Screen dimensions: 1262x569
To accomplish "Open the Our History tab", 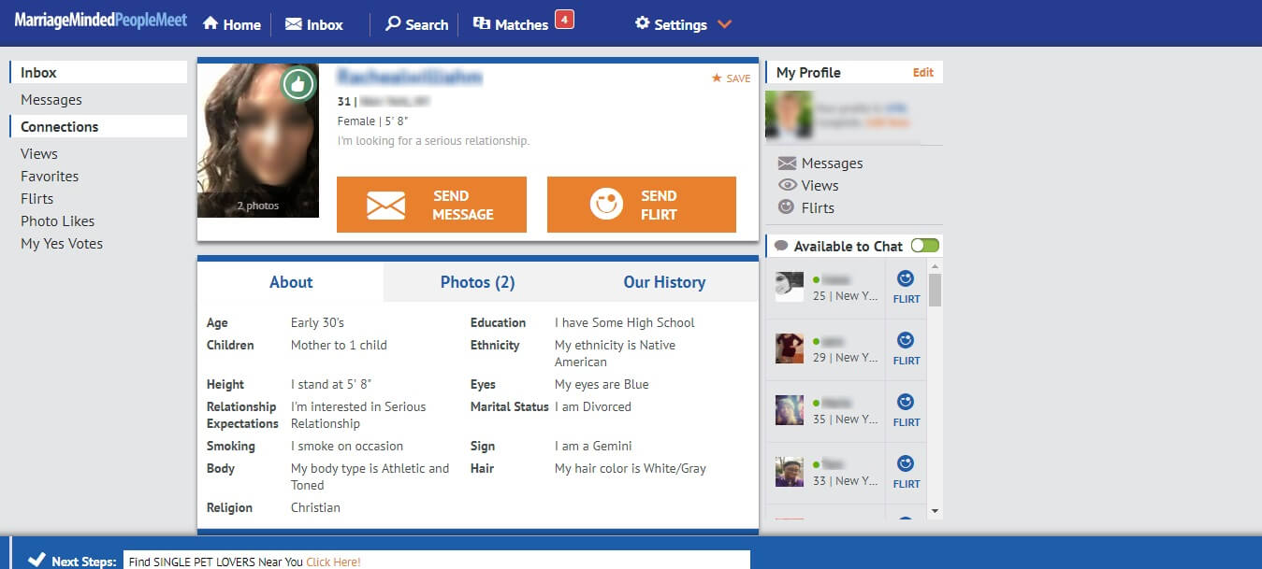I will click(664, 282).
